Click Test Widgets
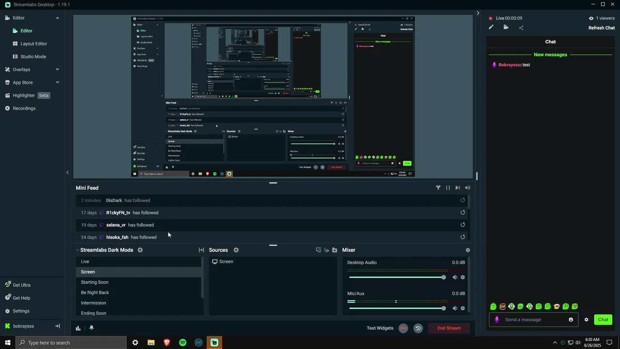 tap(380, 328)
